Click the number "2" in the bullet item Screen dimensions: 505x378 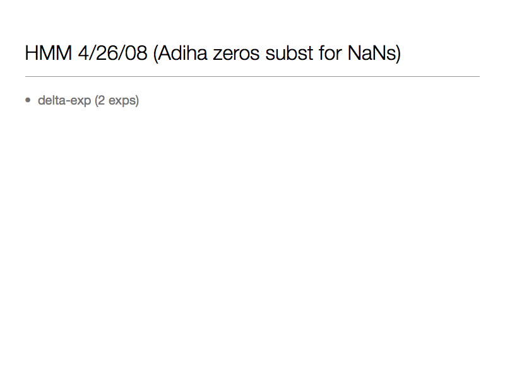101,100
